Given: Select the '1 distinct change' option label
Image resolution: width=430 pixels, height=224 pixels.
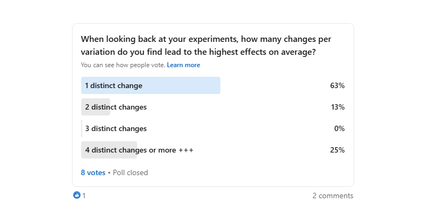Looking at the screenshot, I should tap(113, 85).
